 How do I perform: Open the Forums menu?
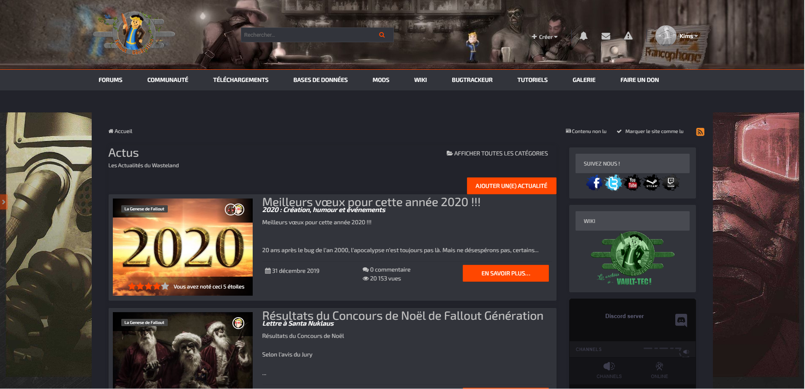coord(110,80)
